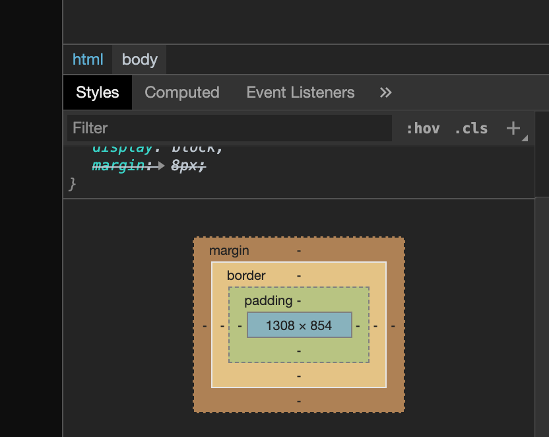Click the margin-left value in box model
The image size is (549, 437).
tap(205, 325)
